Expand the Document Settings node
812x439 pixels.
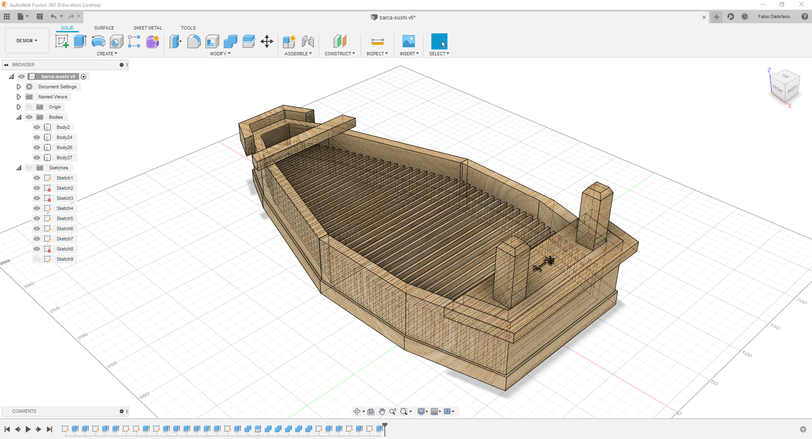(x=19, y=87)
